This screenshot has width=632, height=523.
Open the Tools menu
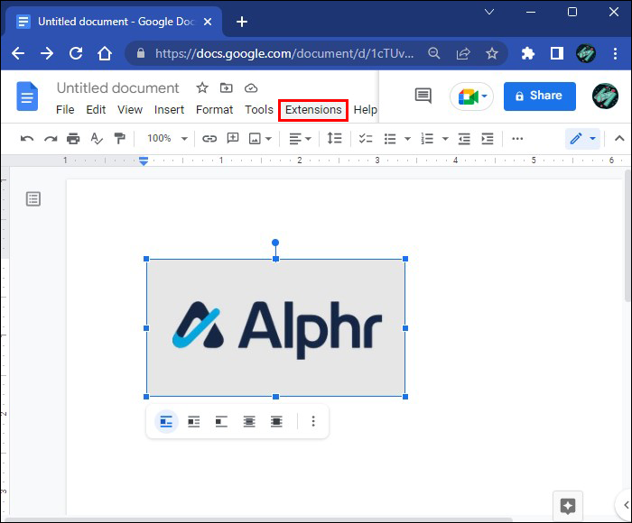coord(259,110)
